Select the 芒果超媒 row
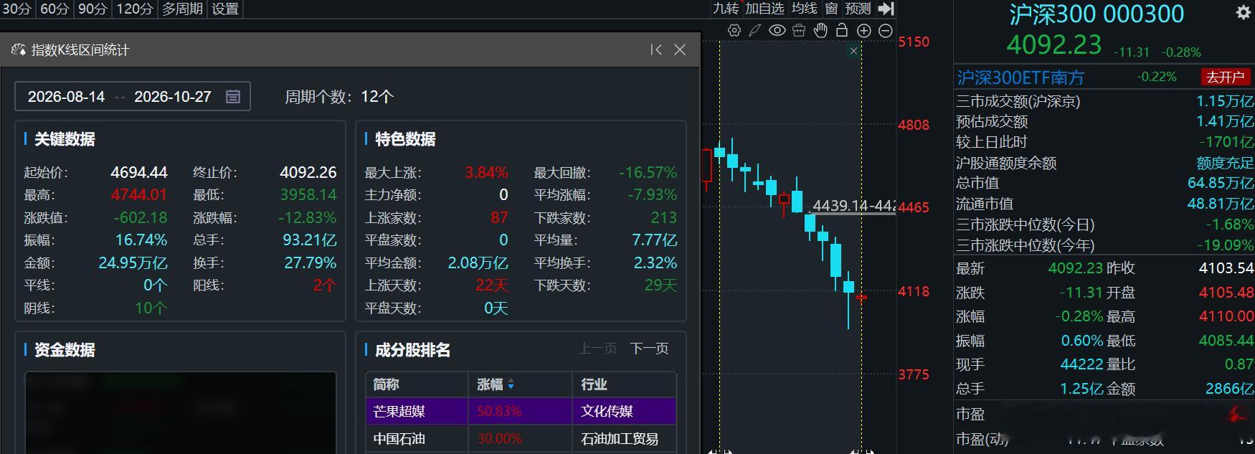The height and width of the screenshot is (454, 1255). [521, 411]
